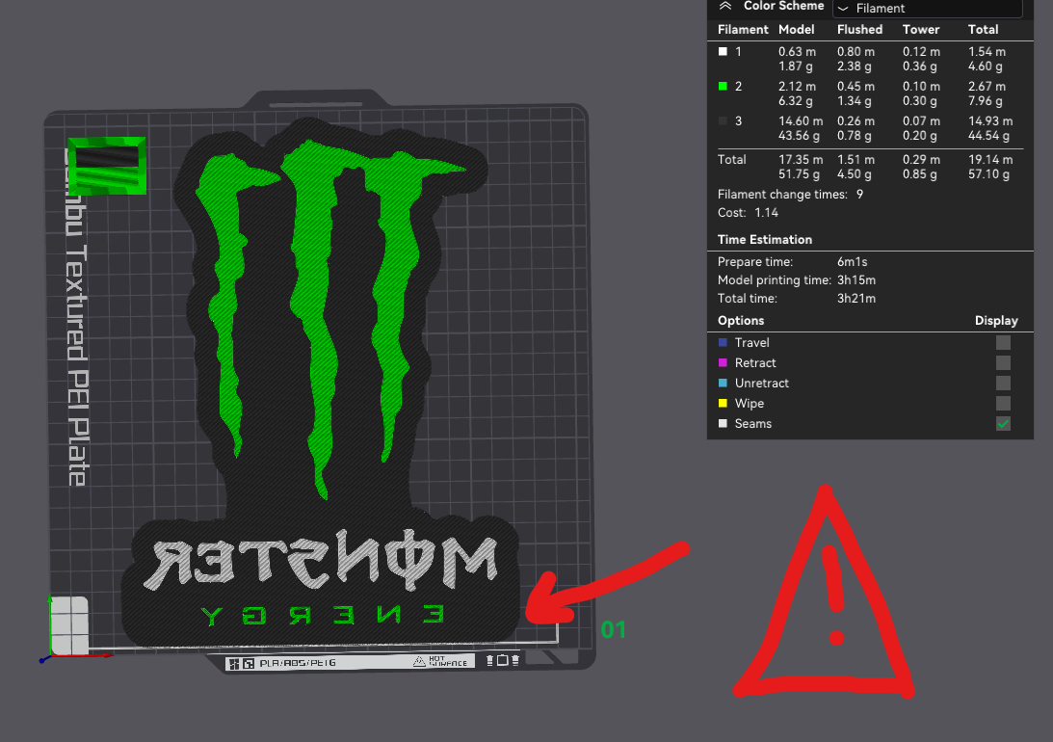Select the gray swatch for Filament 3
Viewport: 1053px width, 742px height.
tap(721, 120)
